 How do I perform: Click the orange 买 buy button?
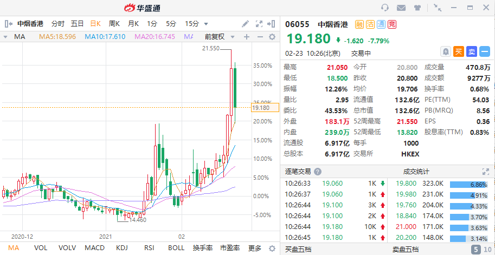point(459,51)
